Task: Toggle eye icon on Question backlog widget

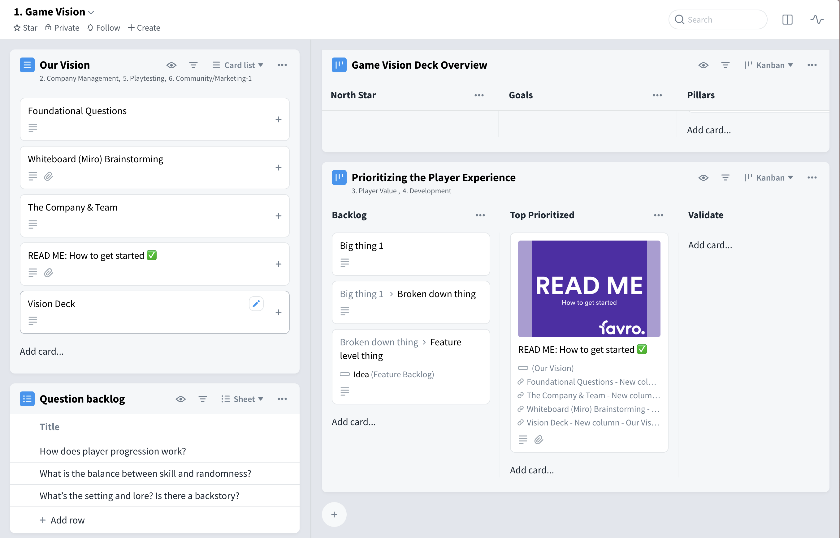Action: click(180, 399)
